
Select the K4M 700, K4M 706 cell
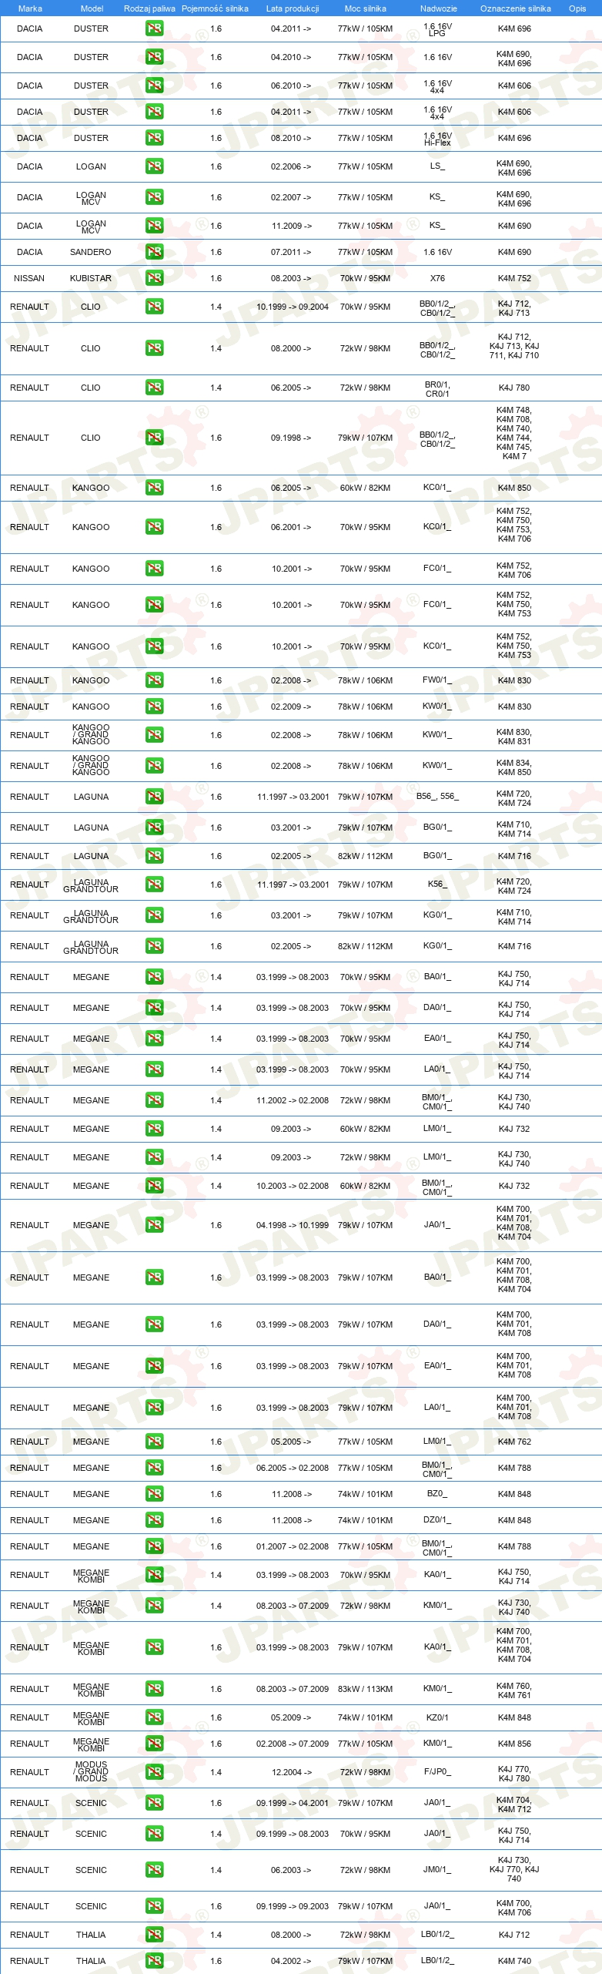pyautogui.click(x=514, y=1906)
